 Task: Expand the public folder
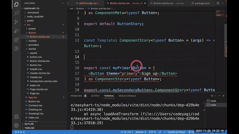[44, 20]
